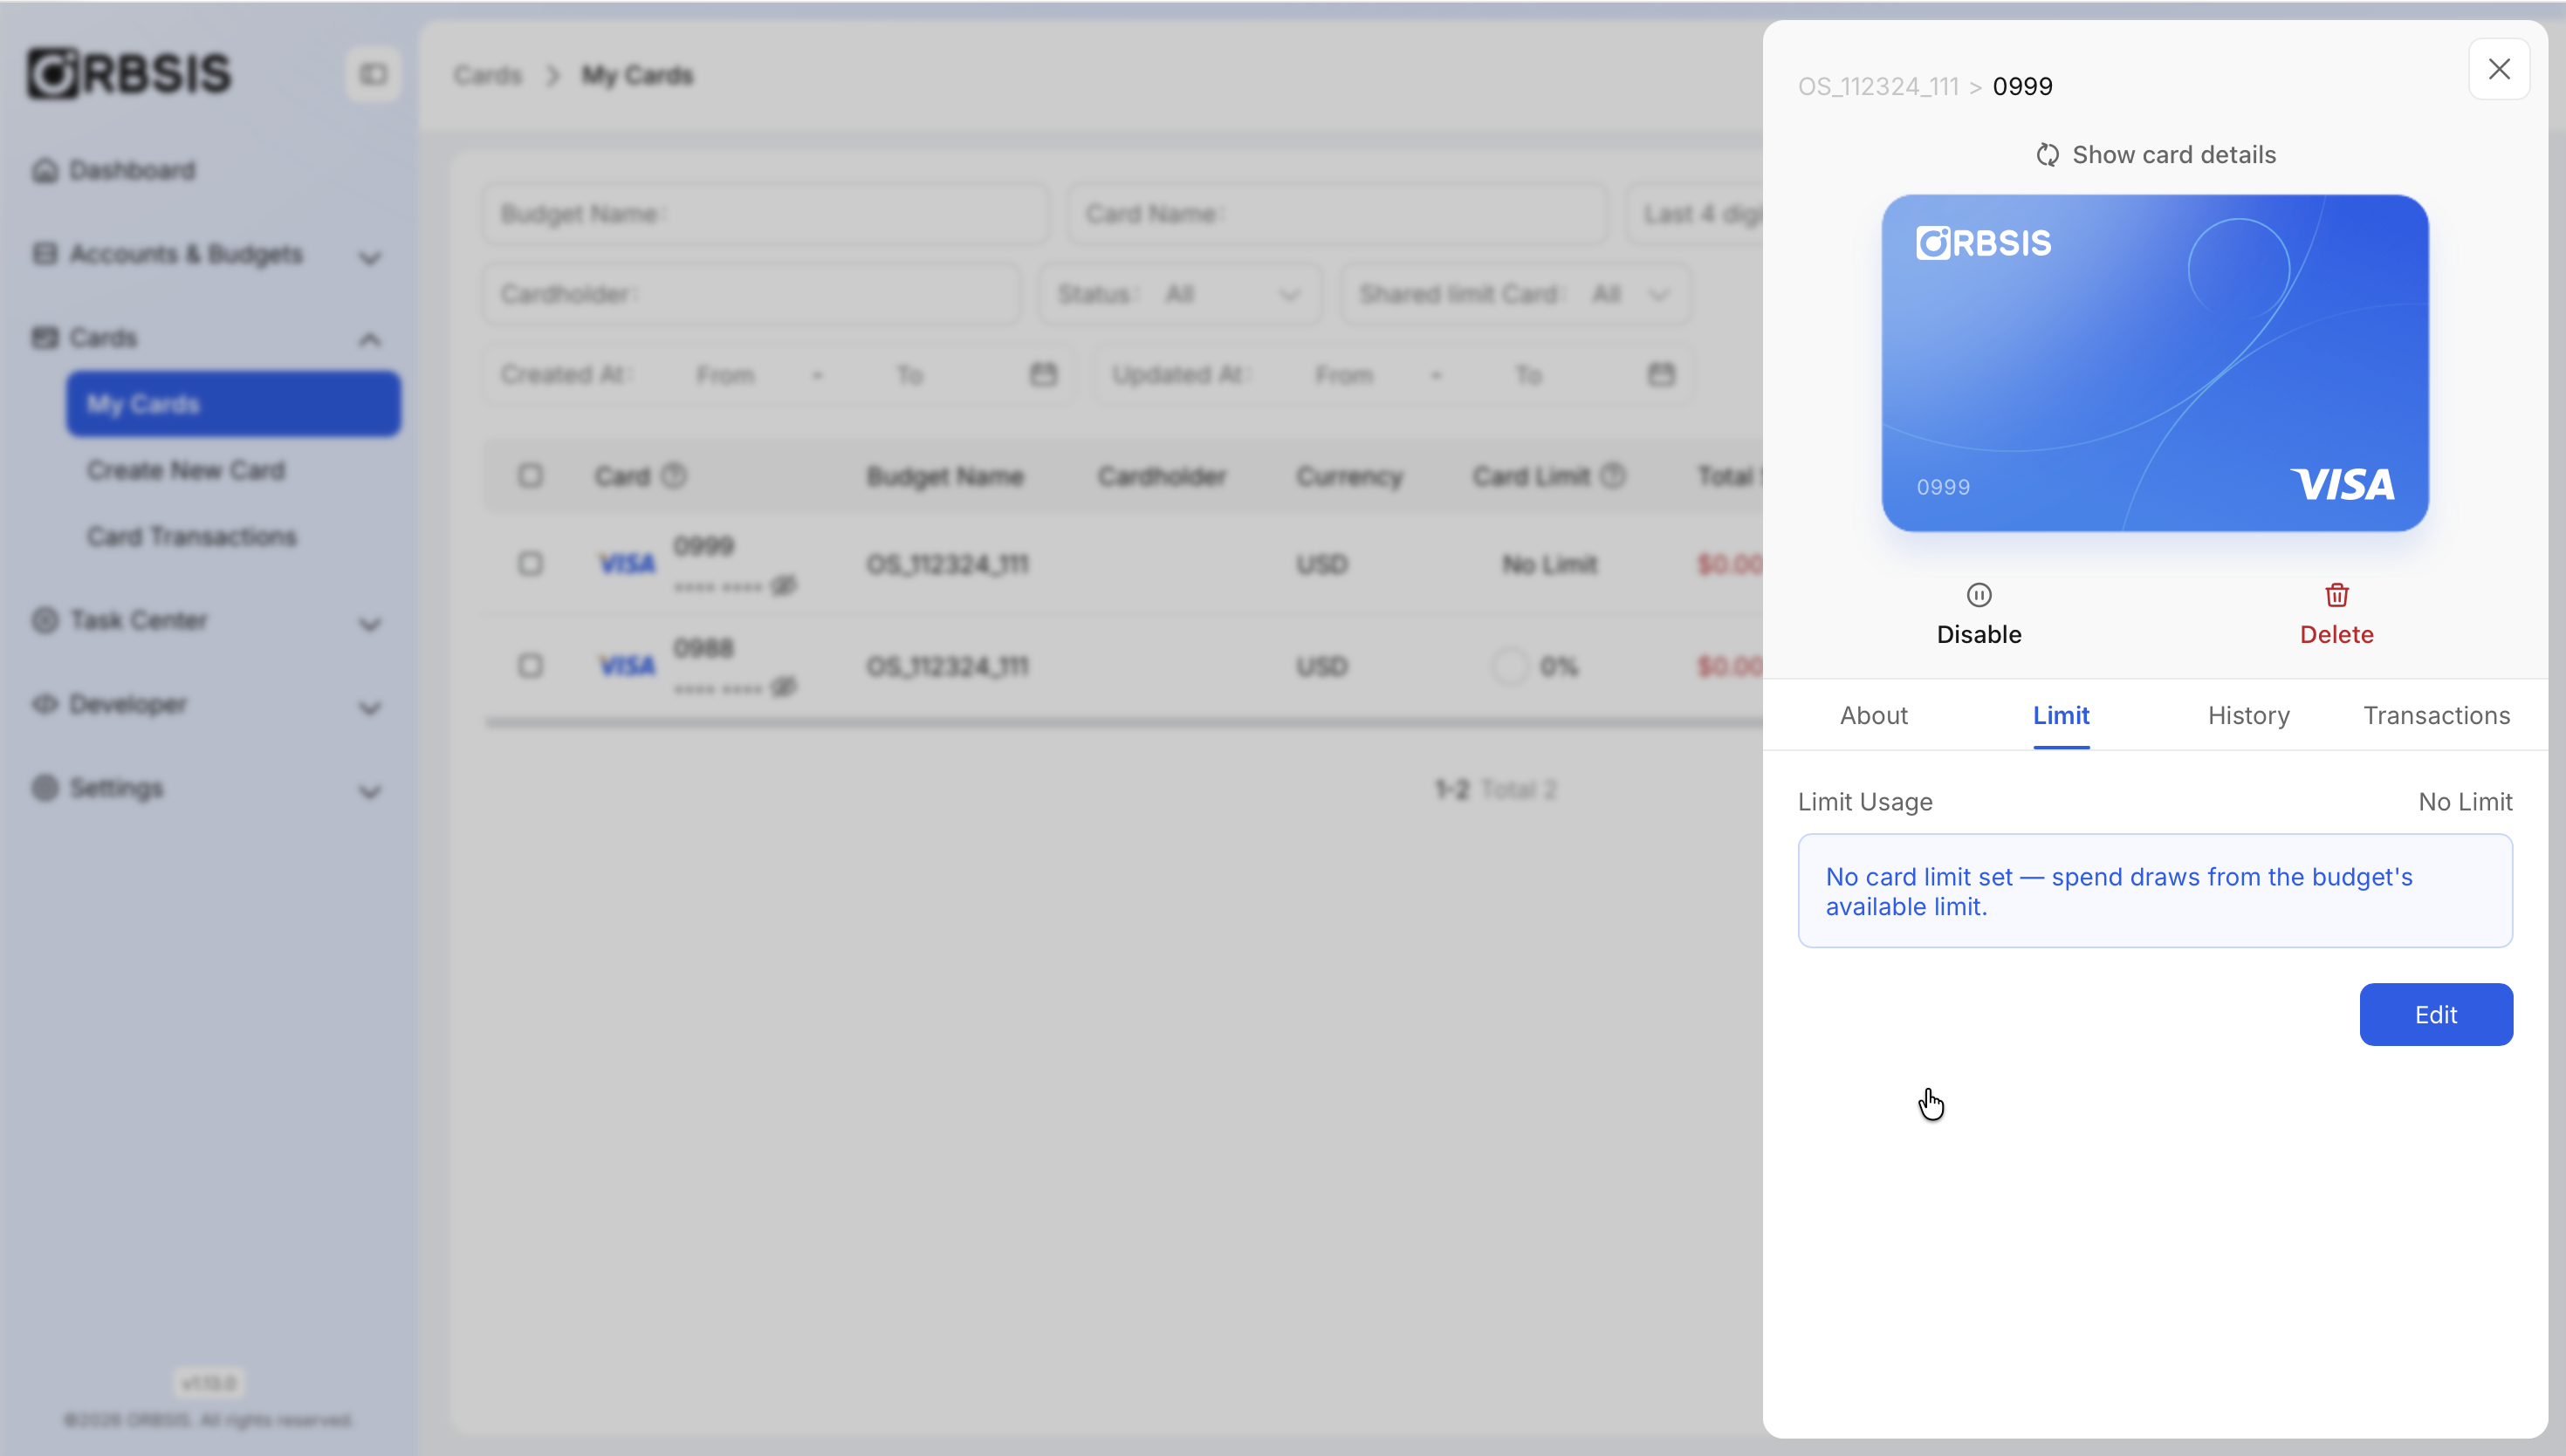The image size is (2566, 1456).
Task: Click the ORBSIS logo in sidebar
Action: click(x=129, y=73)
